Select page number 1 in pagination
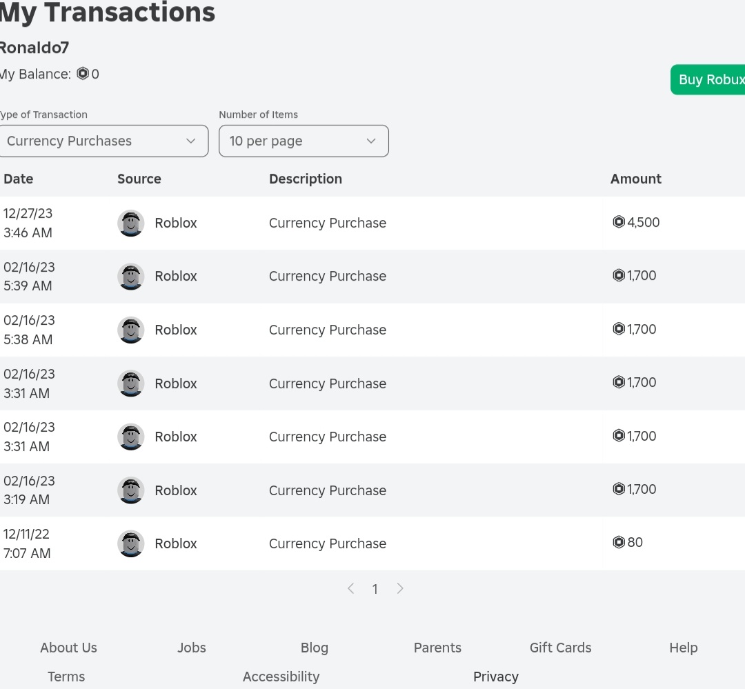Viewport: 745px width, 689px height. click(375, 589)
